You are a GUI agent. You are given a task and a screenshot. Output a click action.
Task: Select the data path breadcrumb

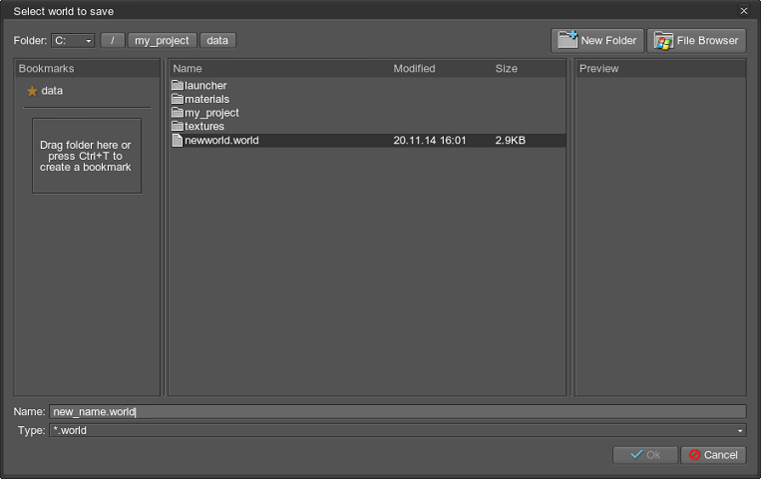(x=217, y=41)
